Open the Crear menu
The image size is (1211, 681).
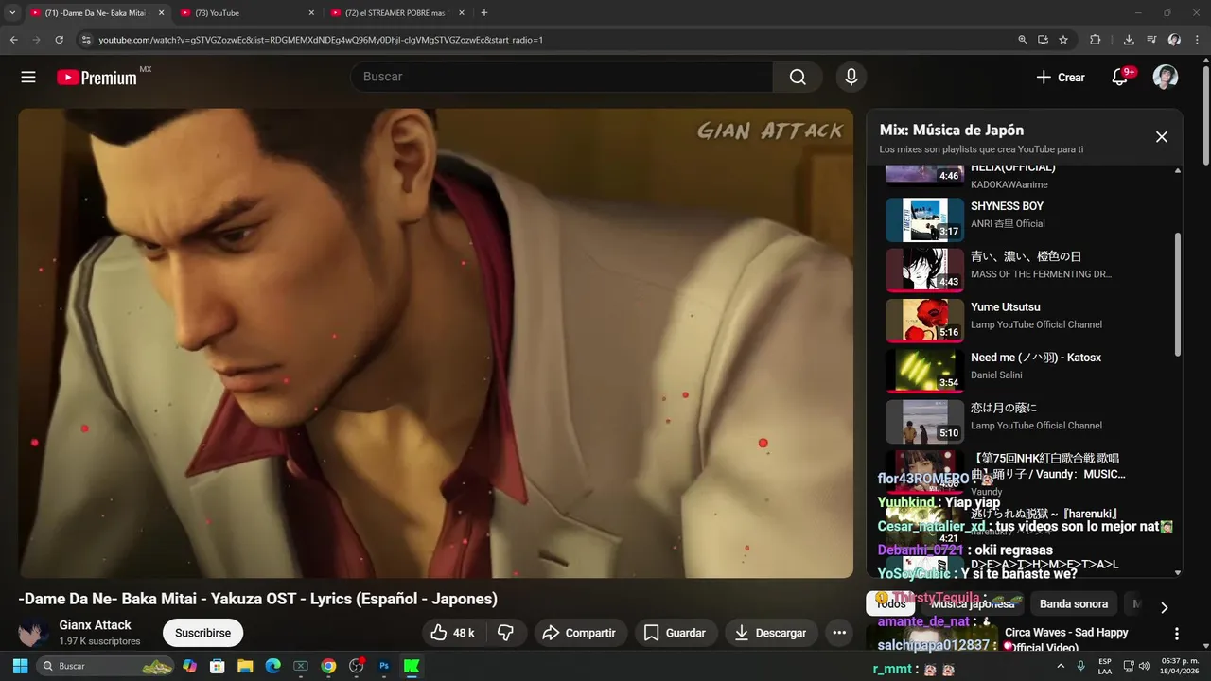point(1061,78)
